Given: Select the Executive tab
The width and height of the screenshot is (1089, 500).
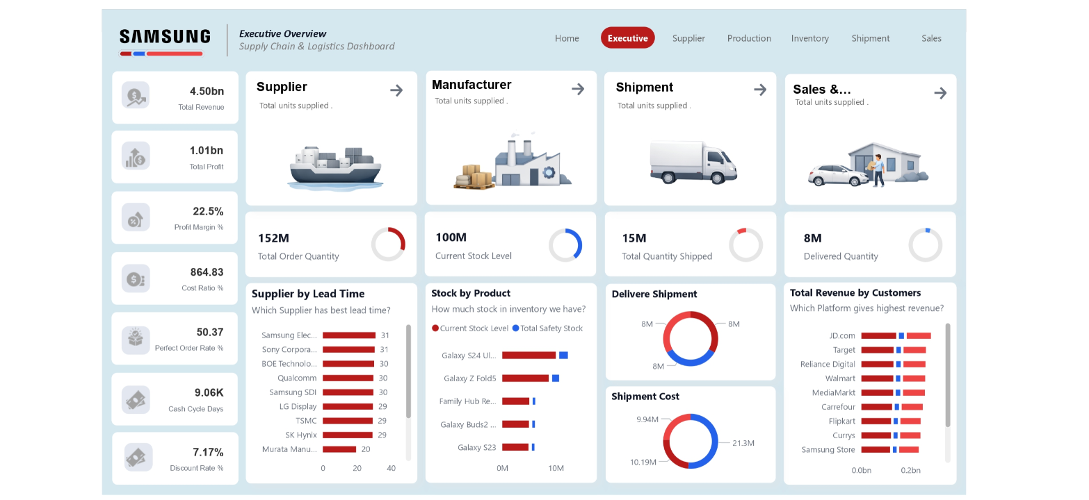Looking at the screenshot, I should tap(628, 38).
